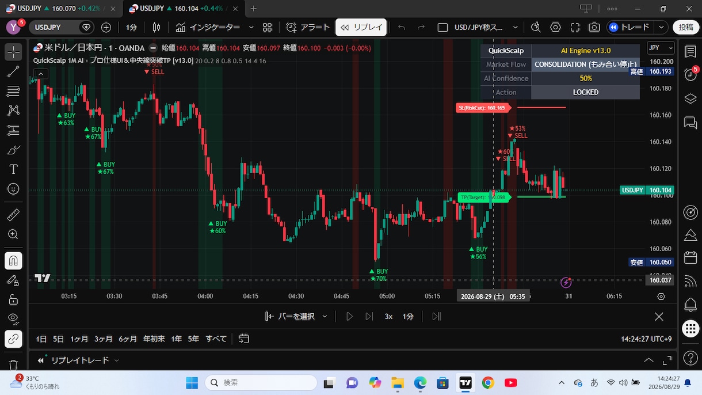Select the 年初来 date range
The width and height of the screenshot is (702, 395).
tap(154, 339)
